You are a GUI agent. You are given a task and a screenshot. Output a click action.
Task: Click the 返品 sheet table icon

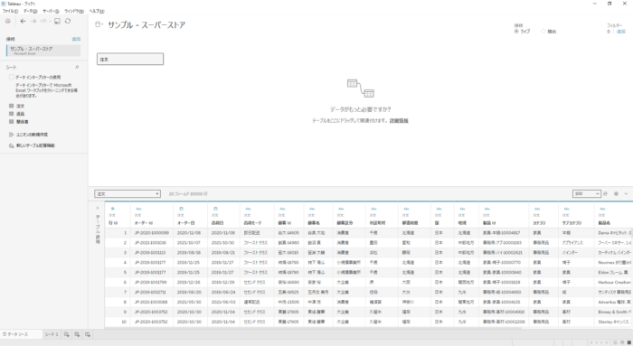(11, 114)
